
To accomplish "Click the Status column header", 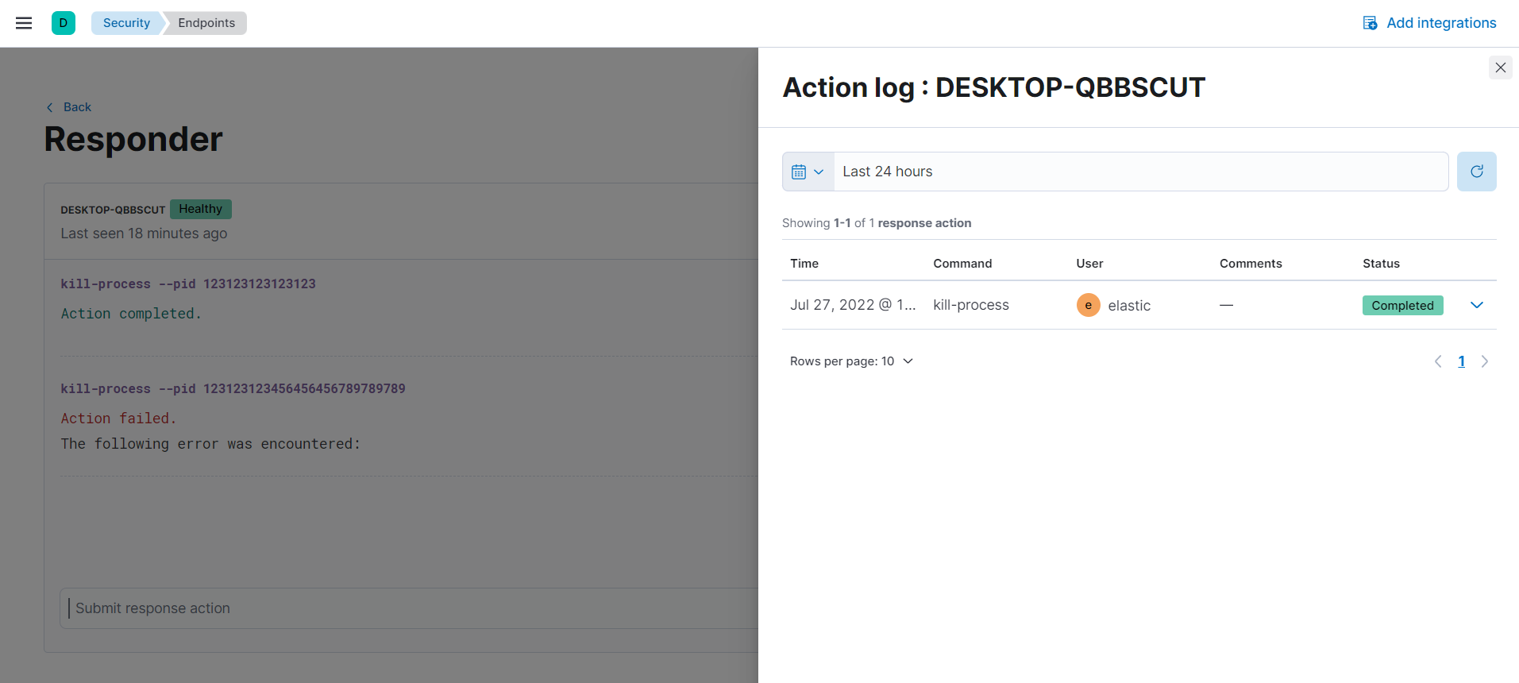I will 1381,264.
